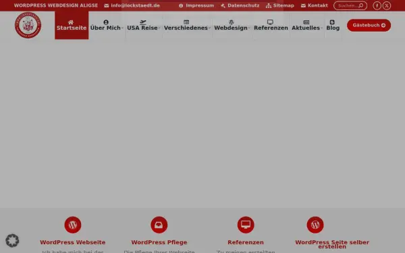Open the Kontakt link
This screenshot has width=405, height=253.
pos(318,5)
